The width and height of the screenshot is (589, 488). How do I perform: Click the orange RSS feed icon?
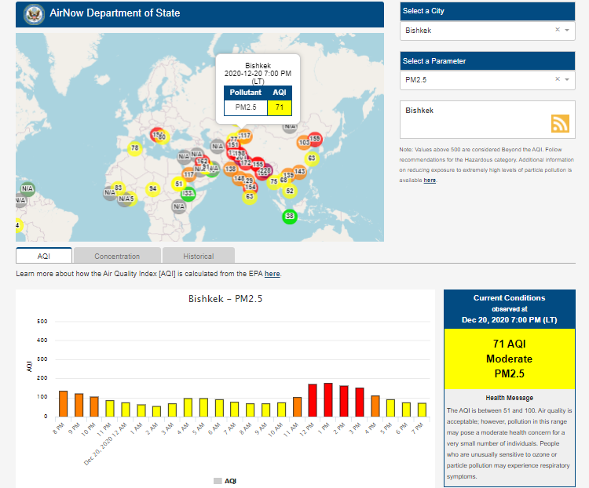tap(560, 123)
